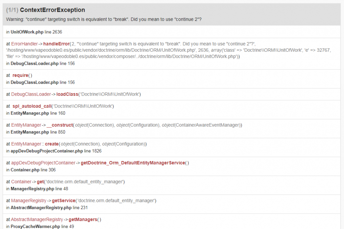Open Container.php line 306 reference
The height and width of the screenshot is (229, 344).
click(25, 170)
